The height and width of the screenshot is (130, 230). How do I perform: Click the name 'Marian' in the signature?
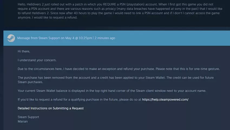(23, 121)
